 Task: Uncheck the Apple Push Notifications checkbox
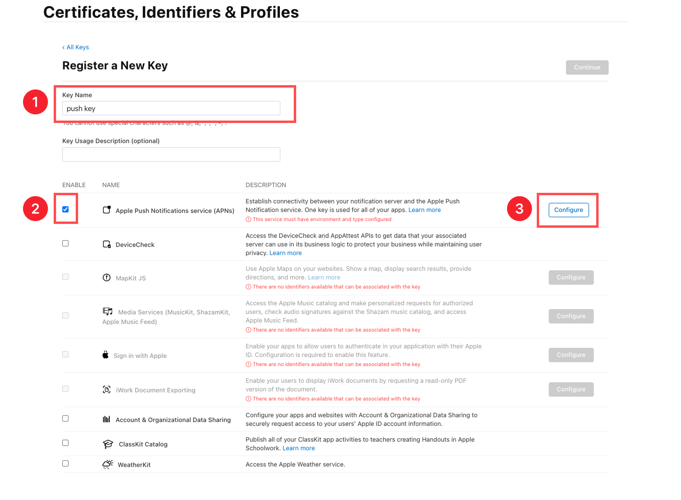pos(66,210)
